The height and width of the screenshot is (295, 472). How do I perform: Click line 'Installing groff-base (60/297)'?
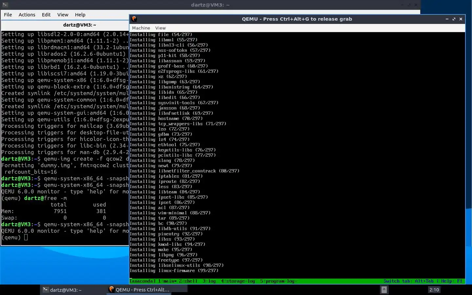tap(169, 66)
